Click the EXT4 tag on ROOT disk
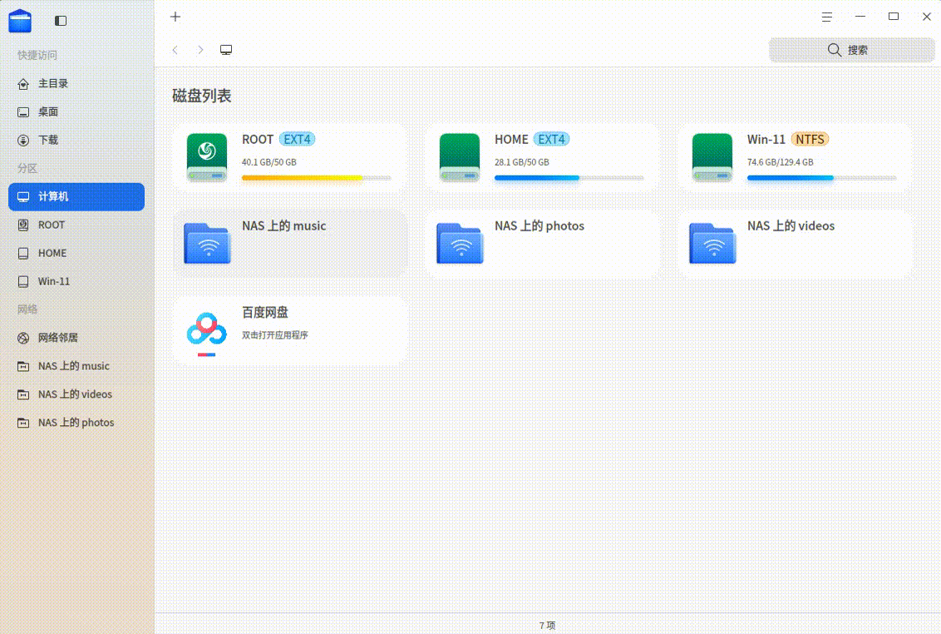941x634 pixels. 297,140
